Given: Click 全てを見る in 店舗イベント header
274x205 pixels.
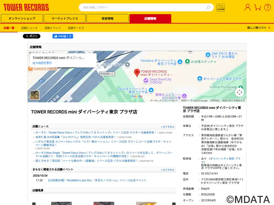Looking at the screenshot, I should tap(168, 170).
